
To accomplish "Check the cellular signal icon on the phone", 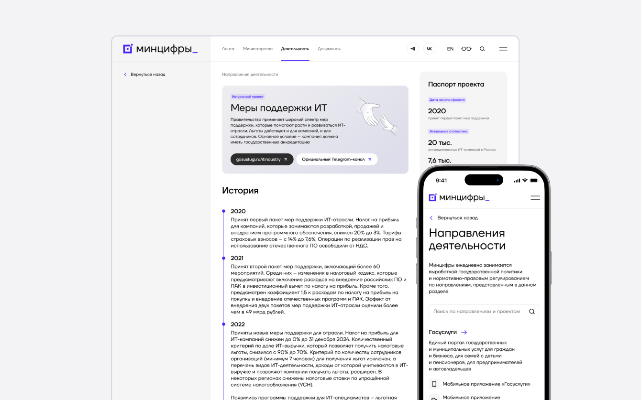I will (517, 180).
